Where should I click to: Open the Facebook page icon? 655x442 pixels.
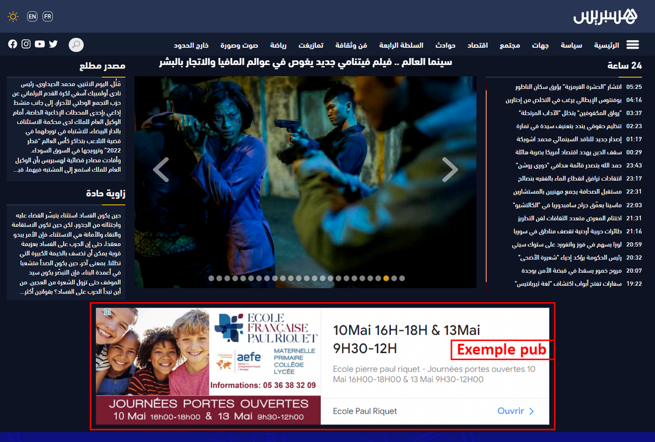click(12, 44)
